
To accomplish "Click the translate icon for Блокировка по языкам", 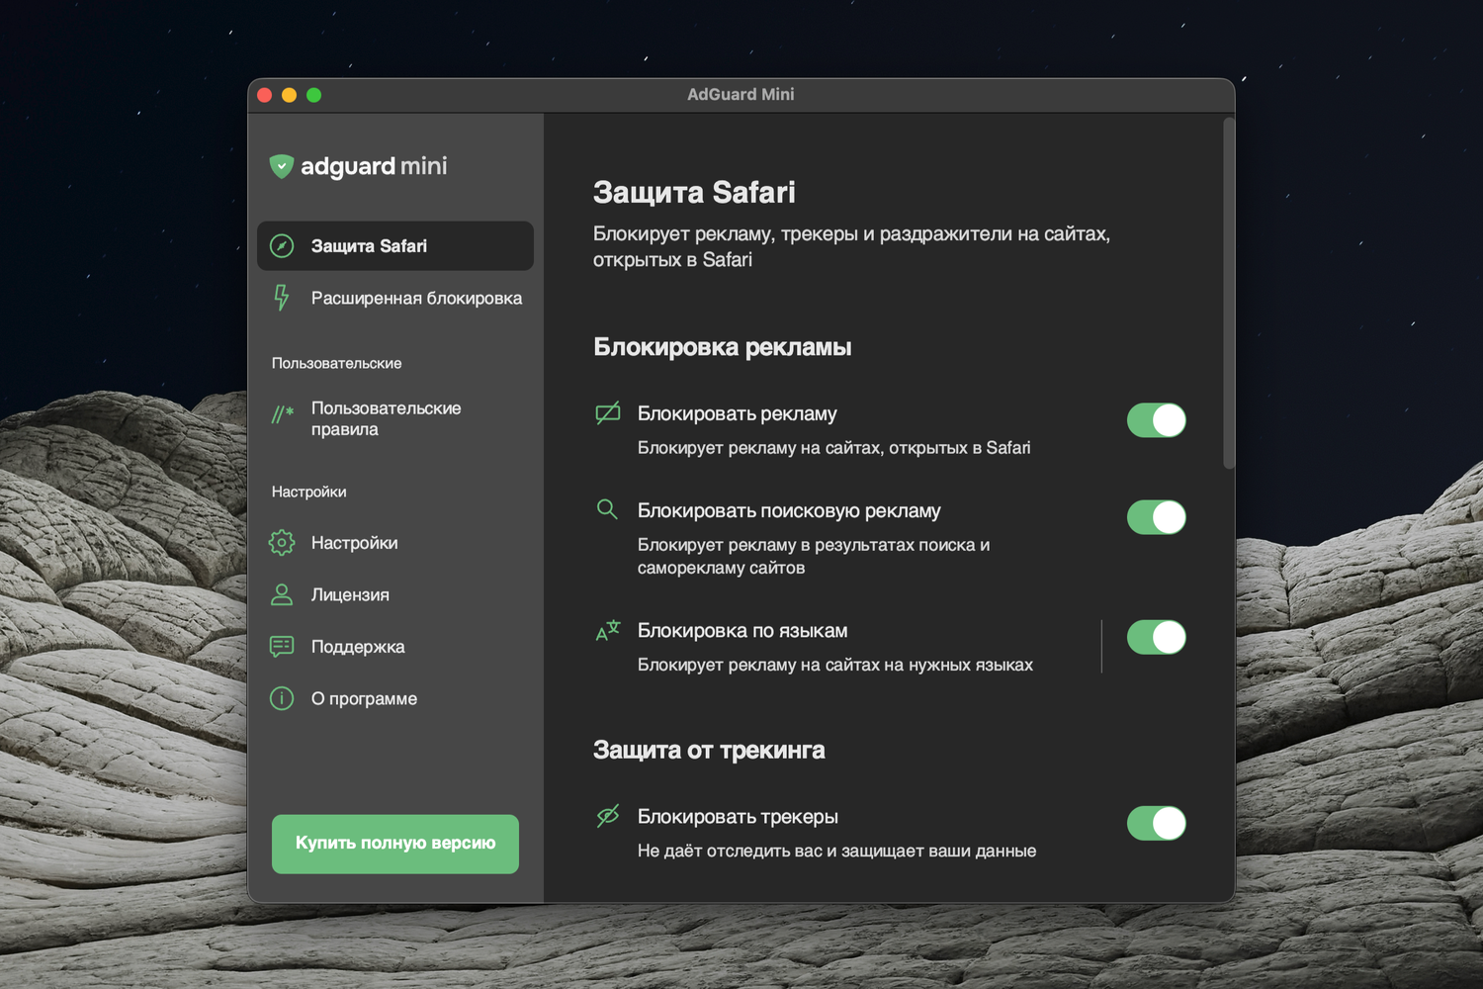I will click(x=608, y=630).
